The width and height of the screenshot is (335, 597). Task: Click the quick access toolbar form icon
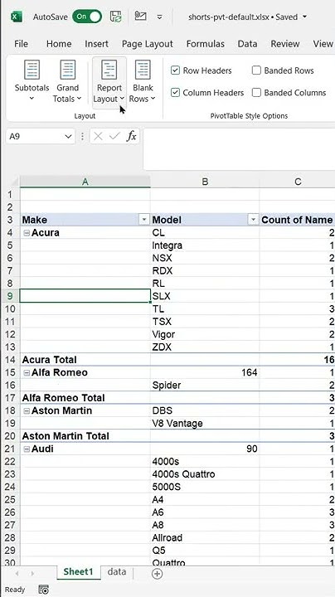tap(140, 16)
